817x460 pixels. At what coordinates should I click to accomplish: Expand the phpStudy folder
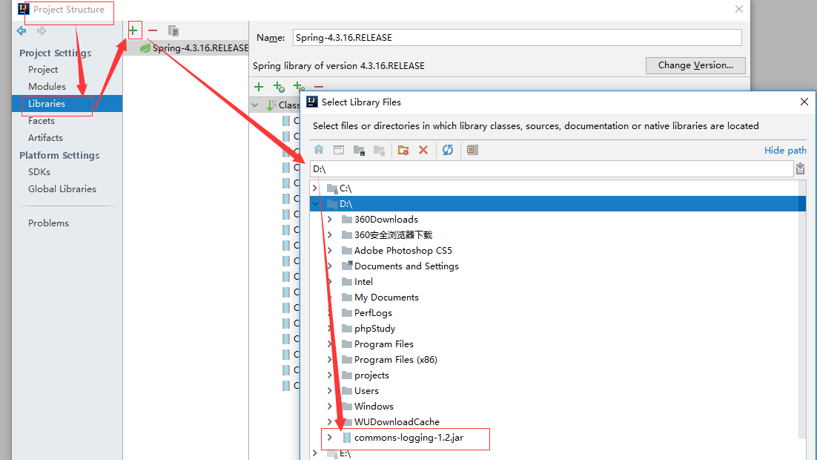(x=330, y=329)
